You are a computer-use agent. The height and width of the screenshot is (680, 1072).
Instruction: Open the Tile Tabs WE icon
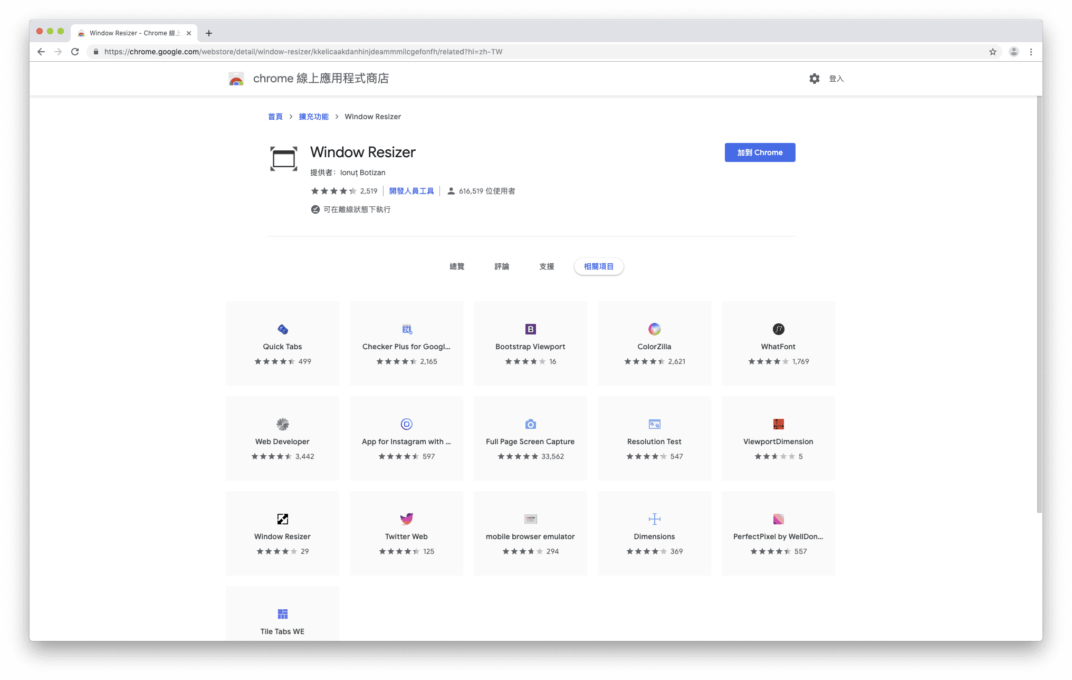282,614
